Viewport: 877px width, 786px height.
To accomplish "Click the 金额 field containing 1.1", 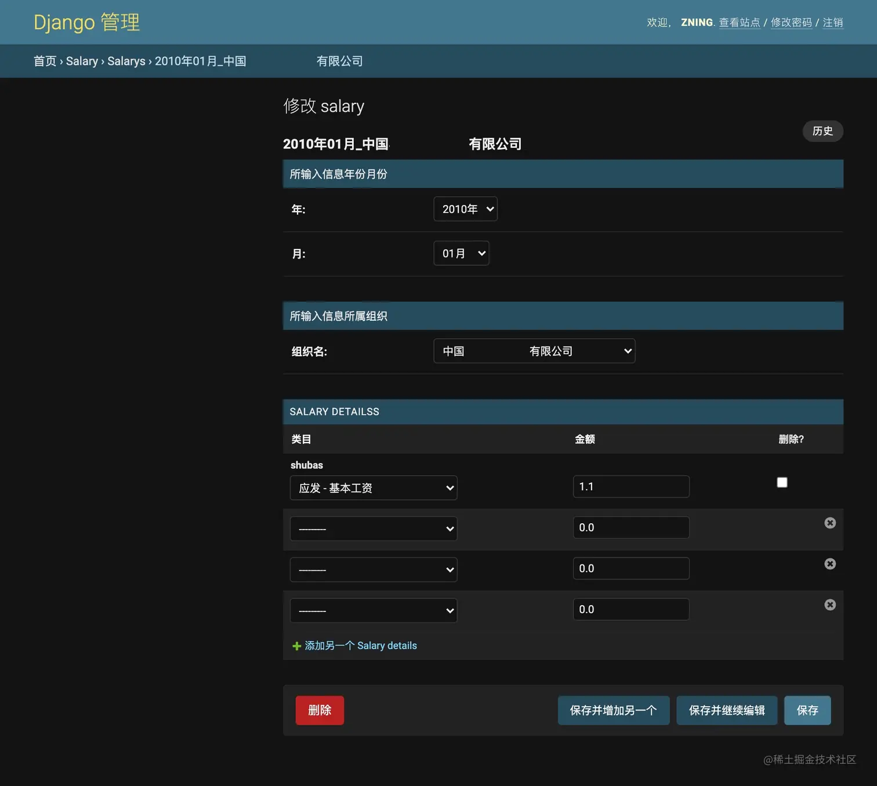I will pyautogui.click(x=631, y=487).
